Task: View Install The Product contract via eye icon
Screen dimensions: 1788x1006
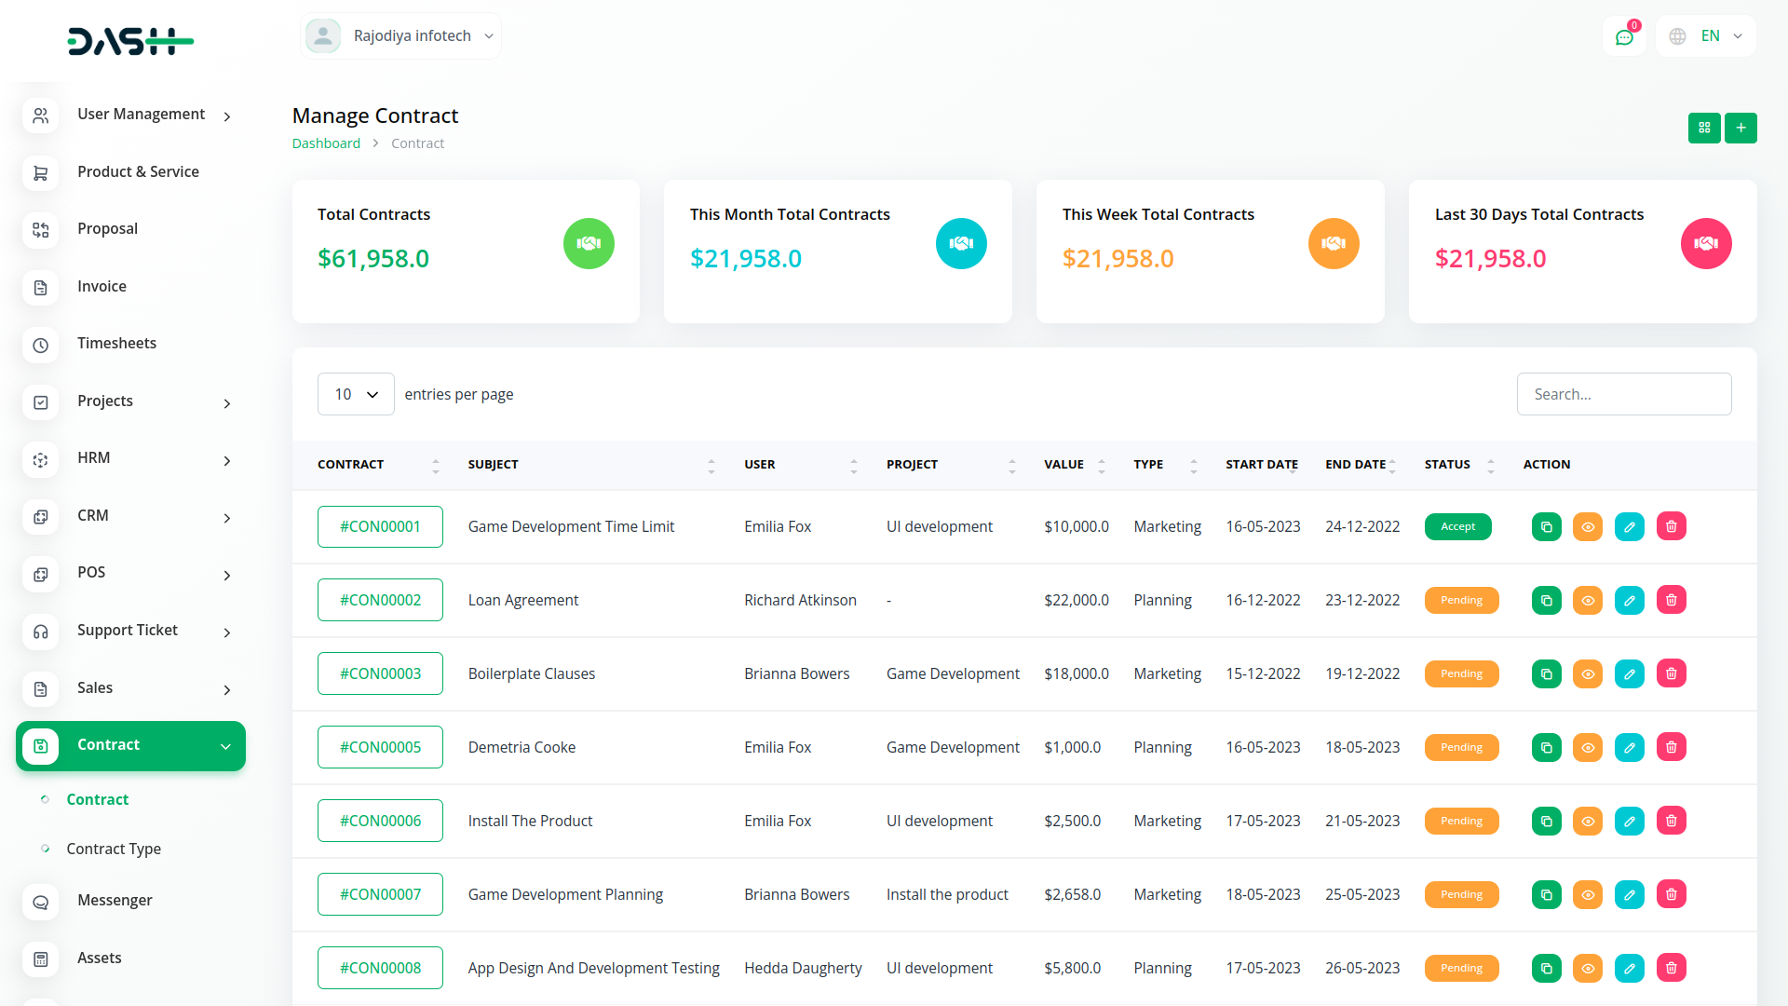Action: 1587,822
